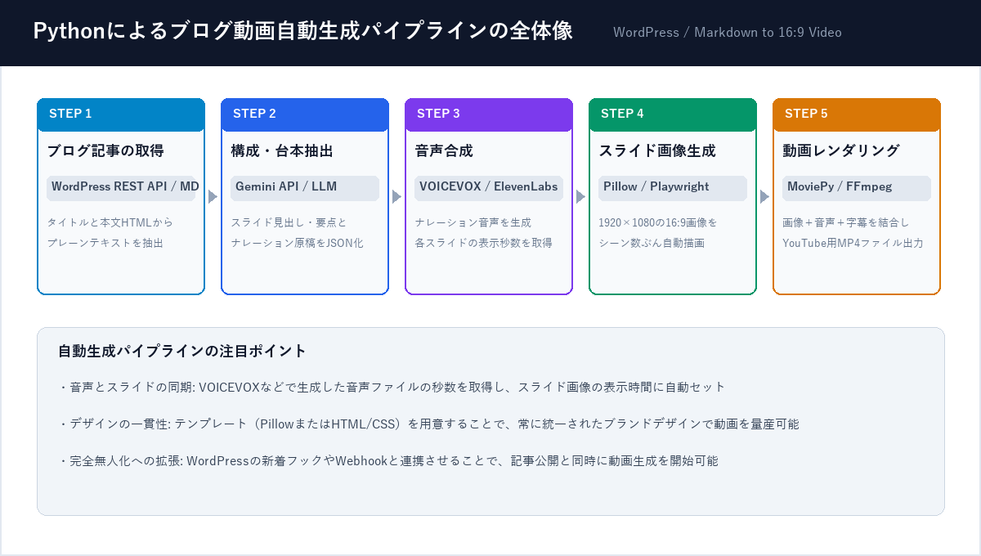Select the STEP 3 header

[x=489, y=114]
